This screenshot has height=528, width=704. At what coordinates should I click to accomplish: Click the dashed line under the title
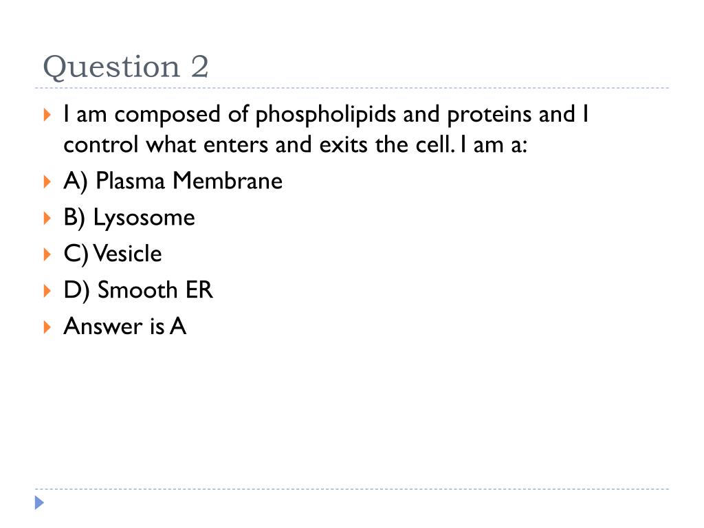352,88
